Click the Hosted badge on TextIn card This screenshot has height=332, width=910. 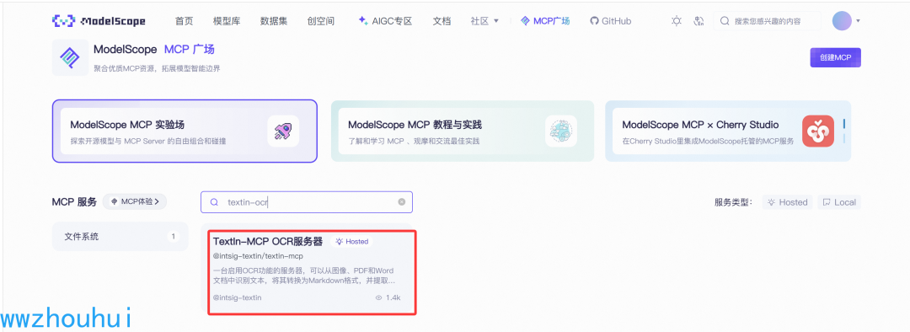352,242
